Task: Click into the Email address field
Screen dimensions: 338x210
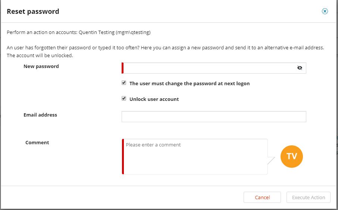Action: tap(214, 117)
